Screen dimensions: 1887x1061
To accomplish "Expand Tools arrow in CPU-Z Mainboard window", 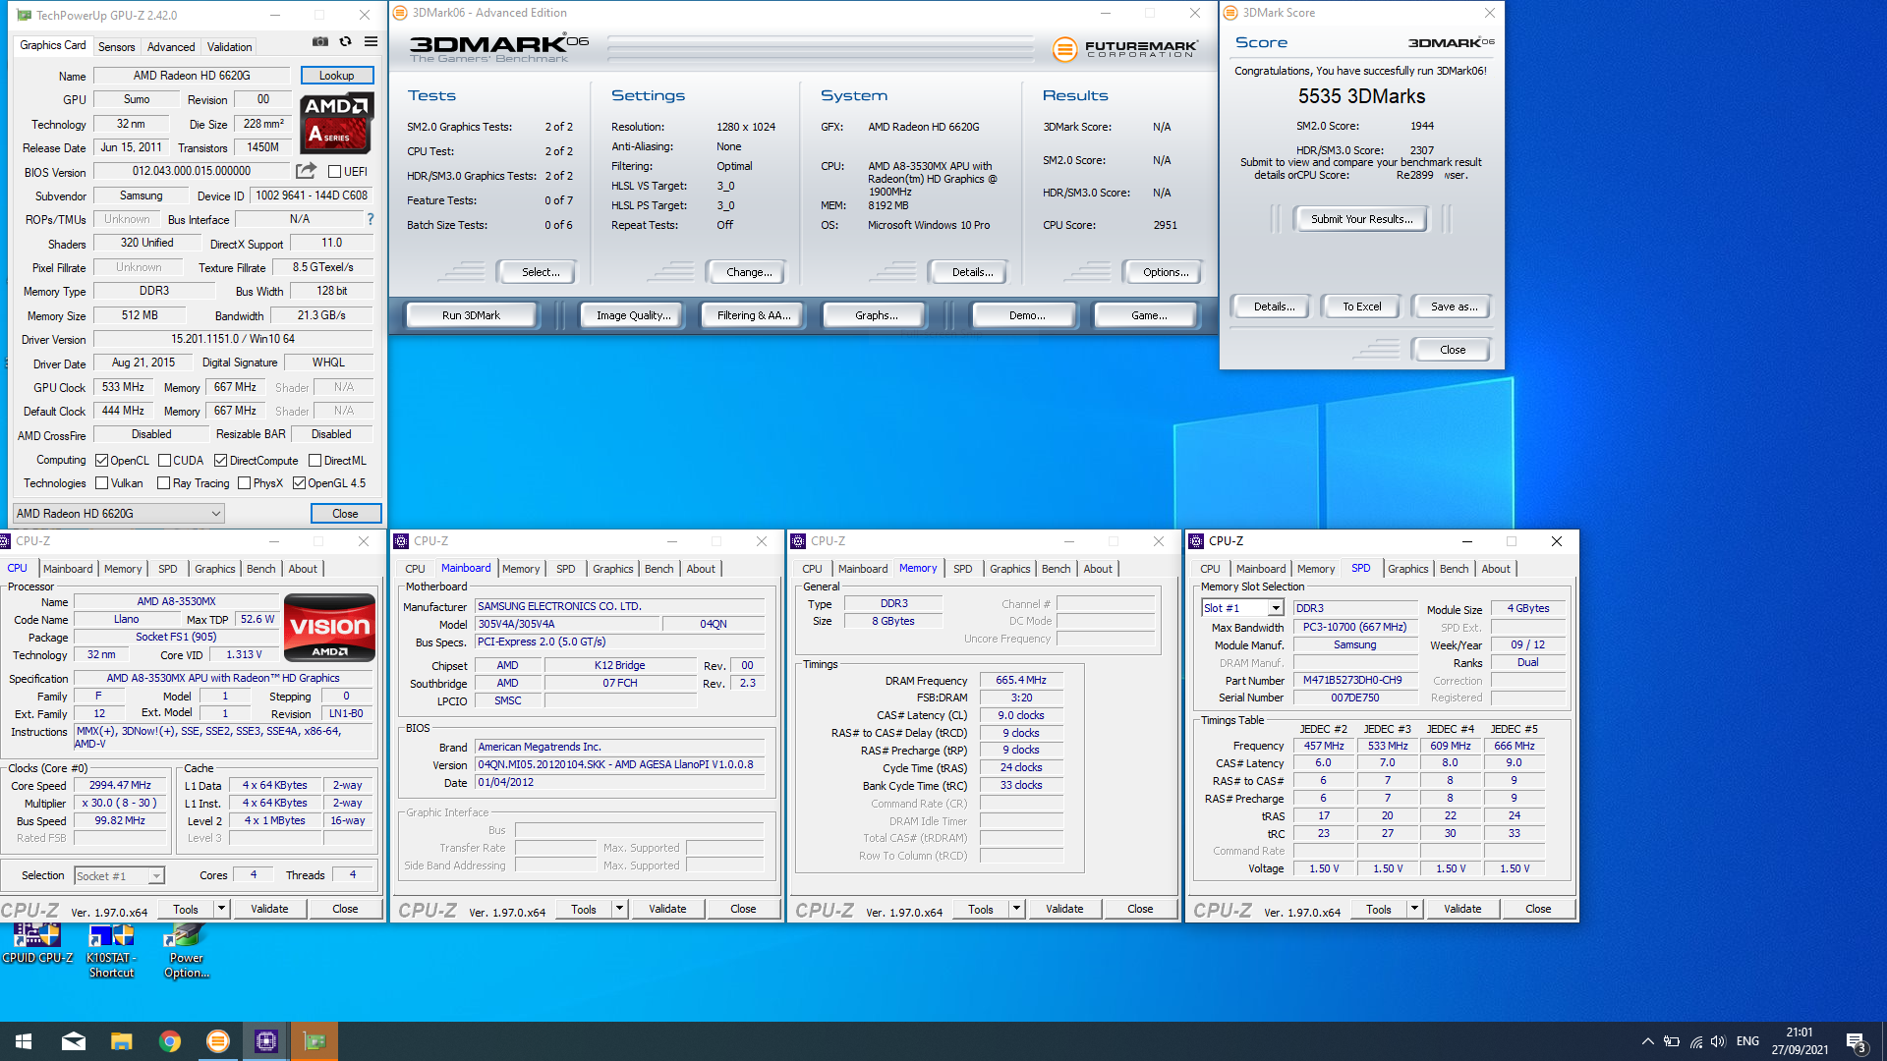I will 619,909.
